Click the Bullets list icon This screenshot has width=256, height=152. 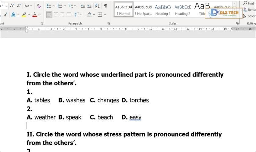point(49,6)
